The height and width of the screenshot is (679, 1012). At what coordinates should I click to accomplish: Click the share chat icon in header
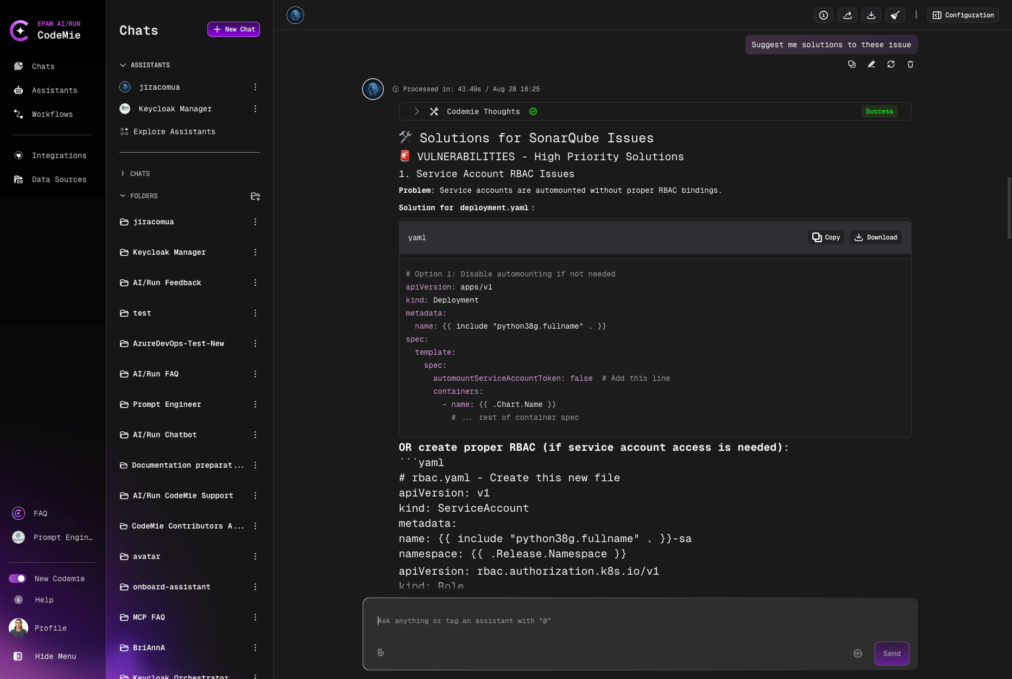point(847,15)
